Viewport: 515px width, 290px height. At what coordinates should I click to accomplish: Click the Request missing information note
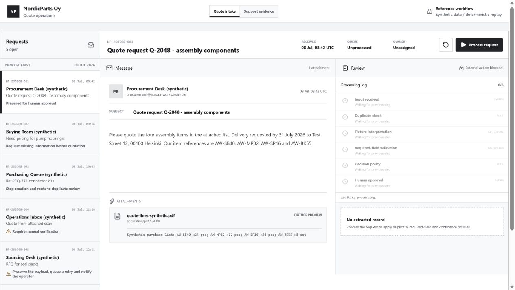[x=46, y=146]
